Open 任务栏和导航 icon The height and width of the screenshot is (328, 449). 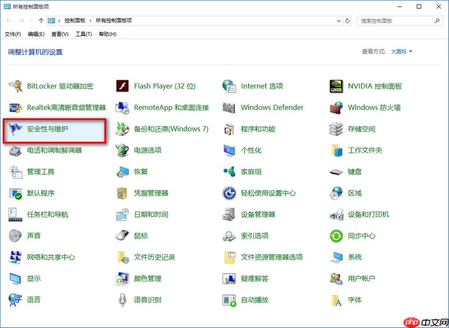[x=15, y=215]
